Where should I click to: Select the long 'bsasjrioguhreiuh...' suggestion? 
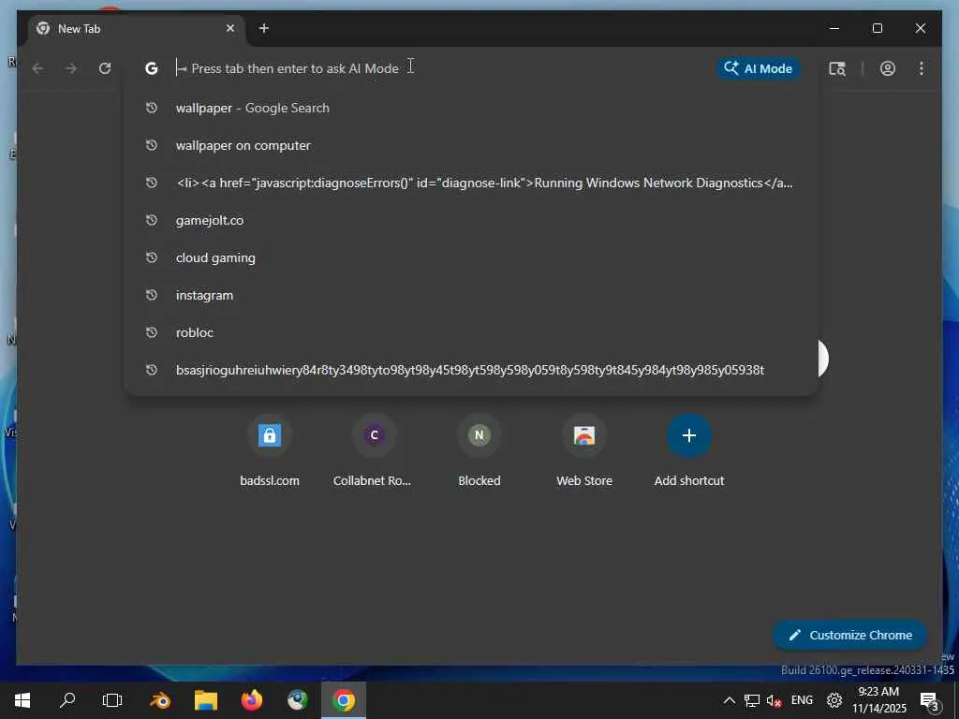click(x=471, y=370)
